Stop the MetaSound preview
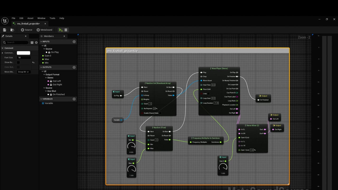The width and height of the screenshot is (338, 190). (66, 30)
